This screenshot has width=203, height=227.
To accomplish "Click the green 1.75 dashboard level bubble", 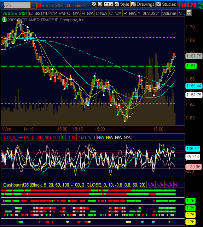I will coord(190,201).
